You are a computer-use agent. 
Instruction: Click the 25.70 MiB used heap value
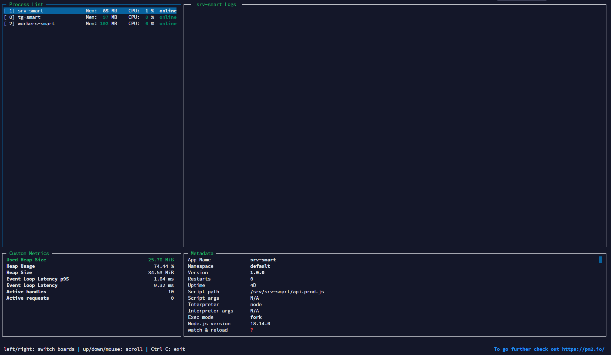click(161, 260)
